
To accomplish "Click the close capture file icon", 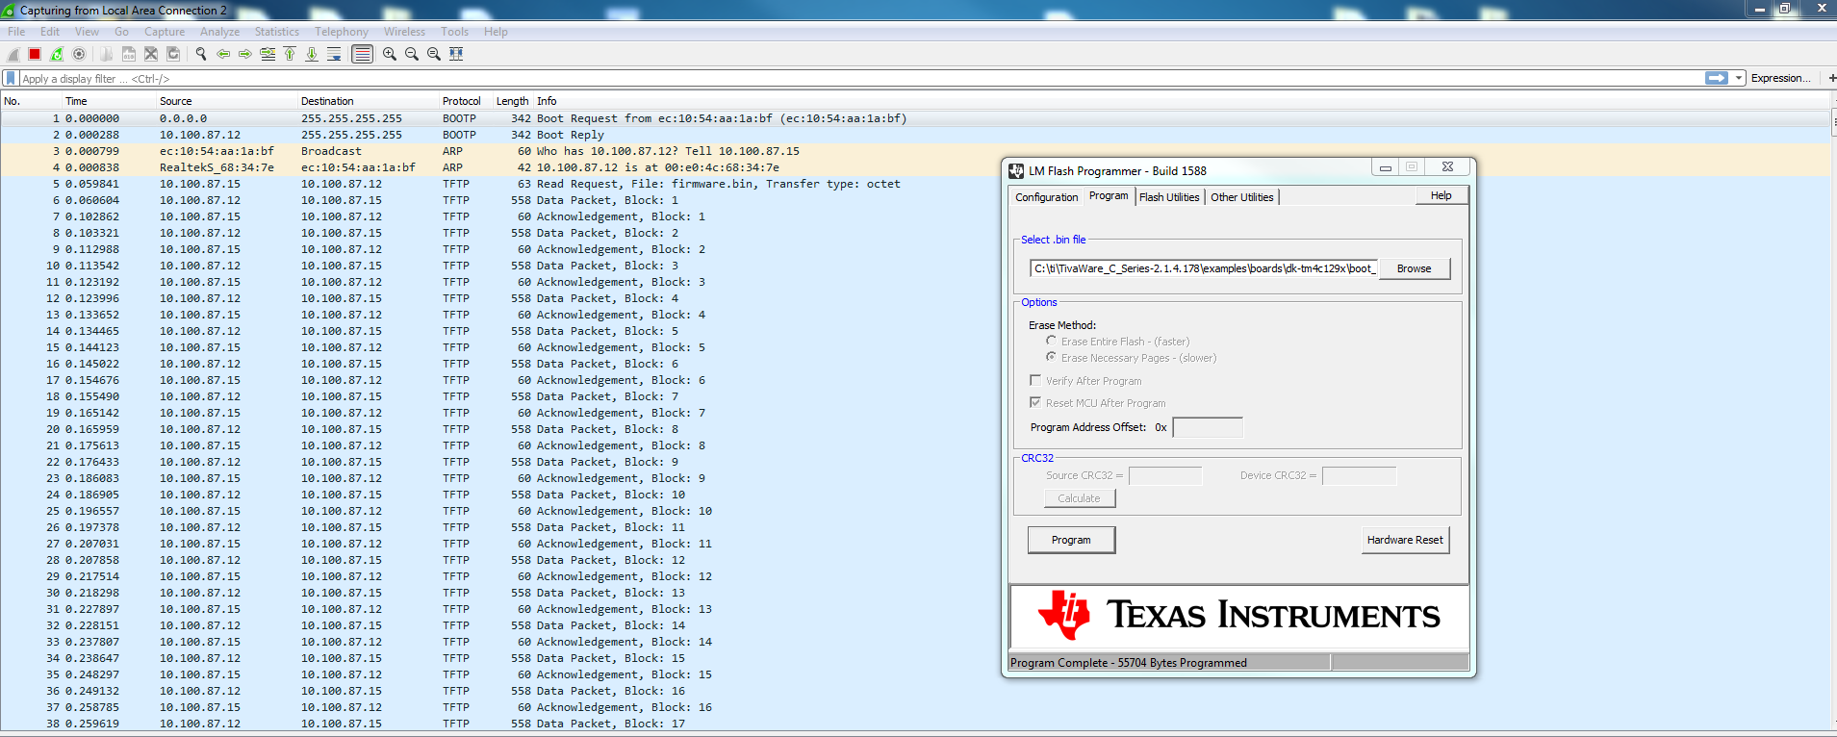I will 150,54.
